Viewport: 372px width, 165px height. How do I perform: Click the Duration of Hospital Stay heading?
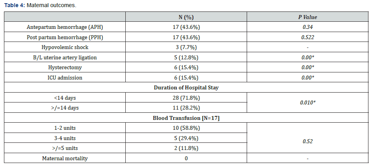[x=186, y=88]
